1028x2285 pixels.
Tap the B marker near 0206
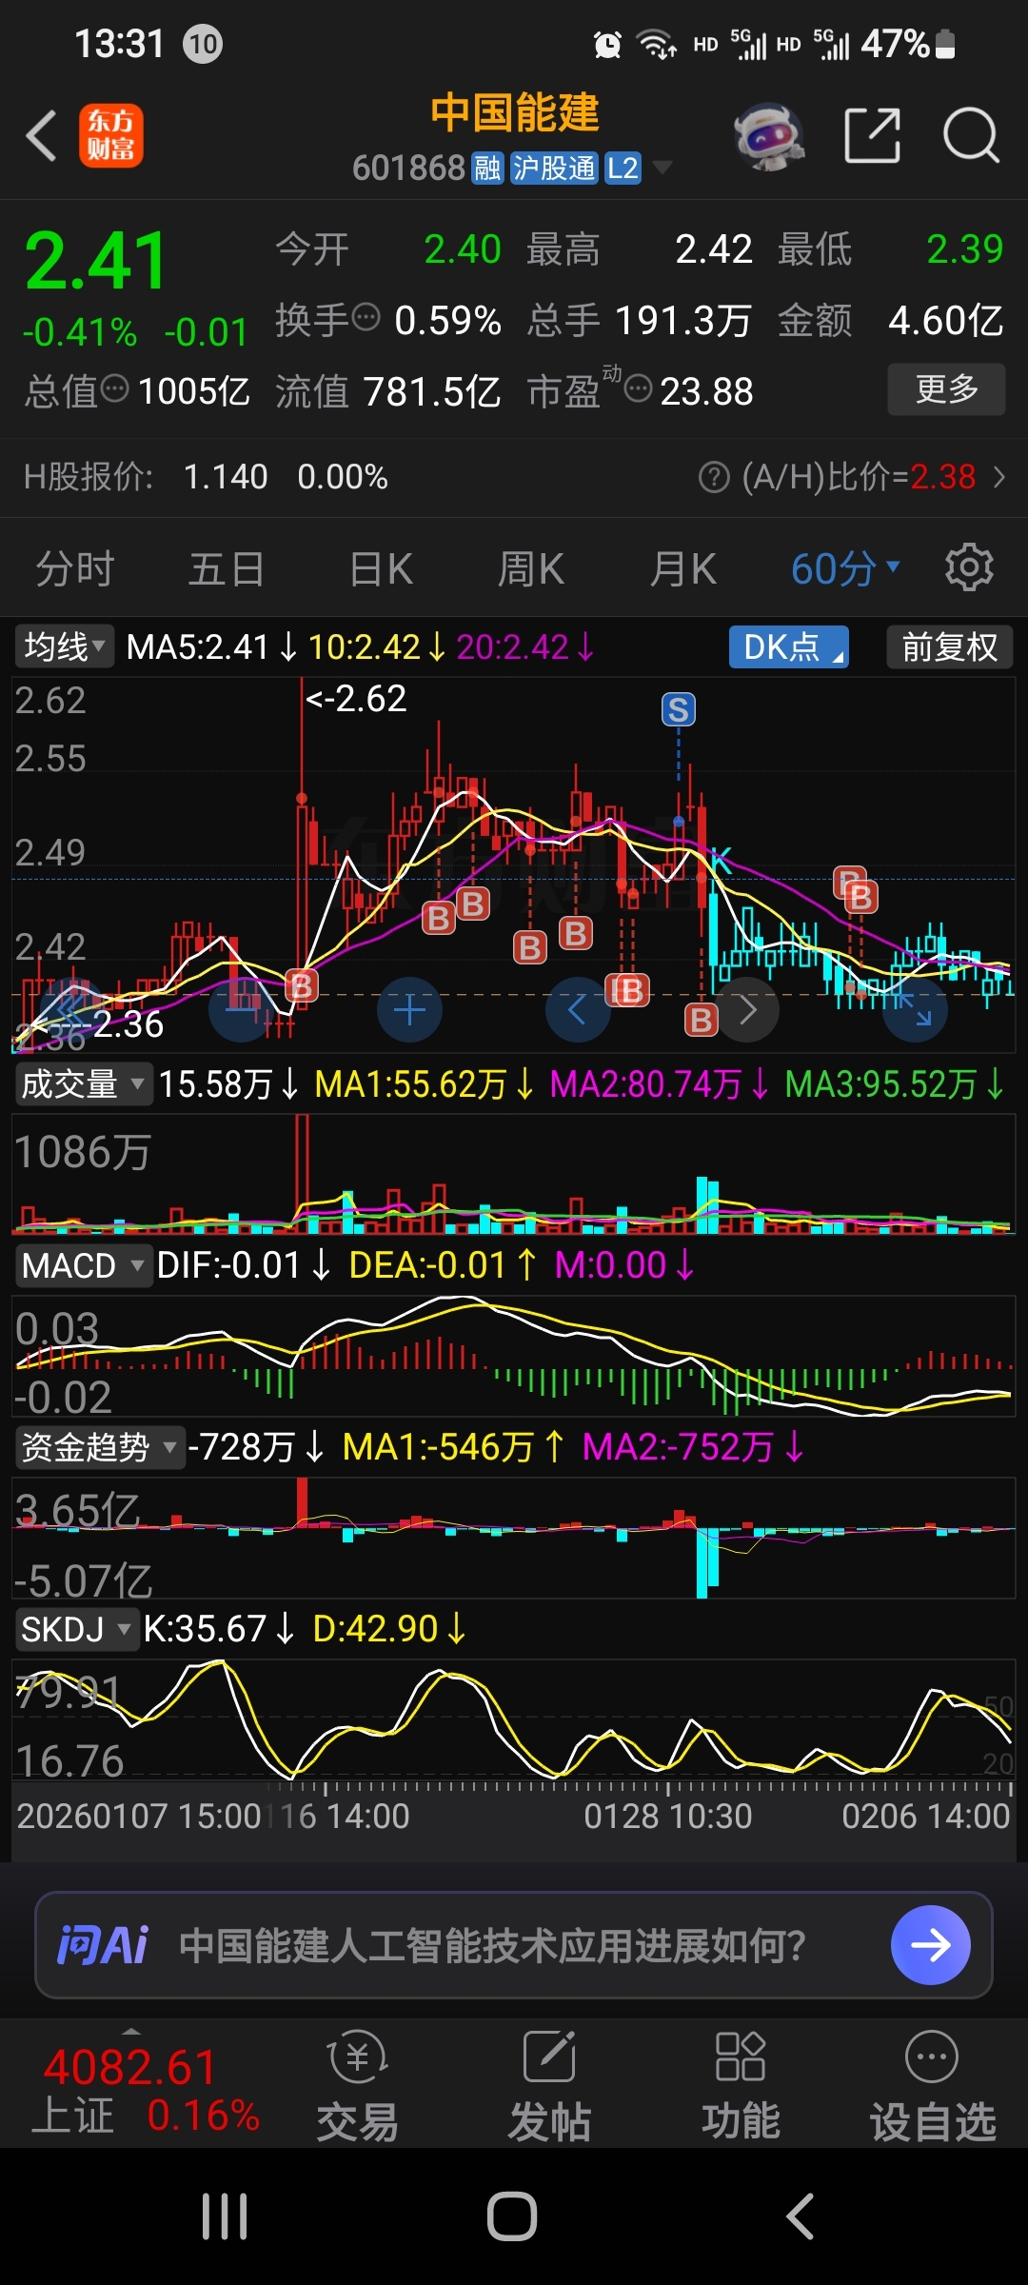[860, 896]
